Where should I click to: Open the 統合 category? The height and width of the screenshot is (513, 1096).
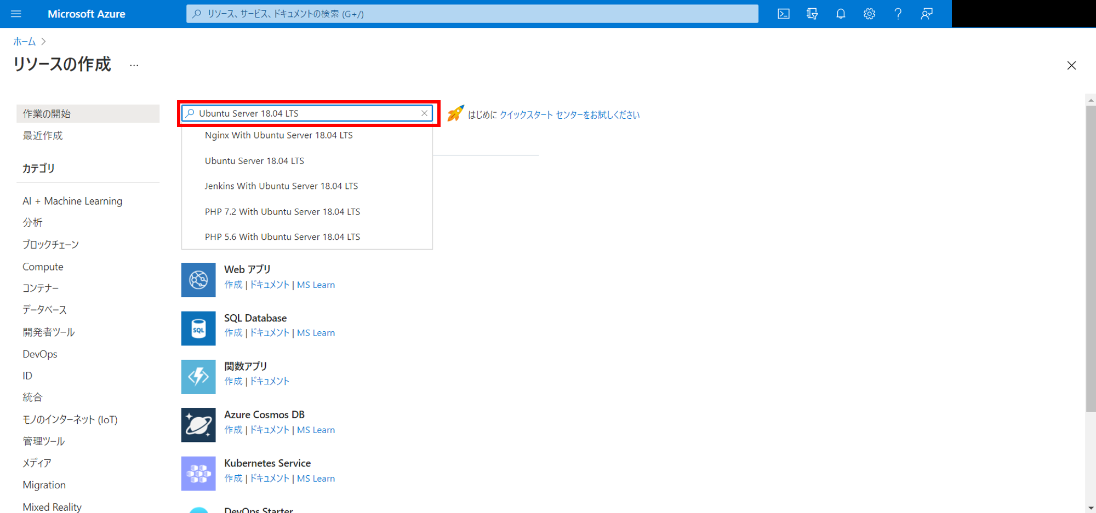coord(32,397)
